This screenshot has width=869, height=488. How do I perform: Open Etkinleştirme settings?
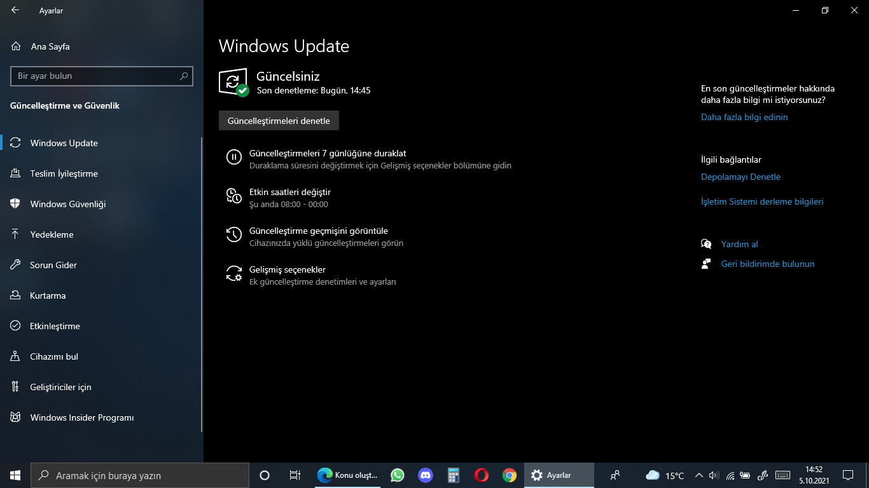click(102, 326)
